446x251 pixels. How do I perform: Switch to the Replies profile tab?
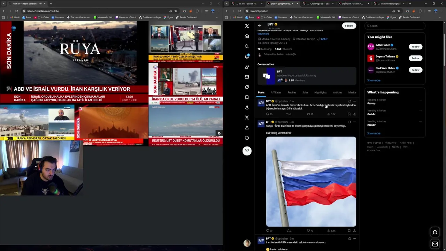292,92
